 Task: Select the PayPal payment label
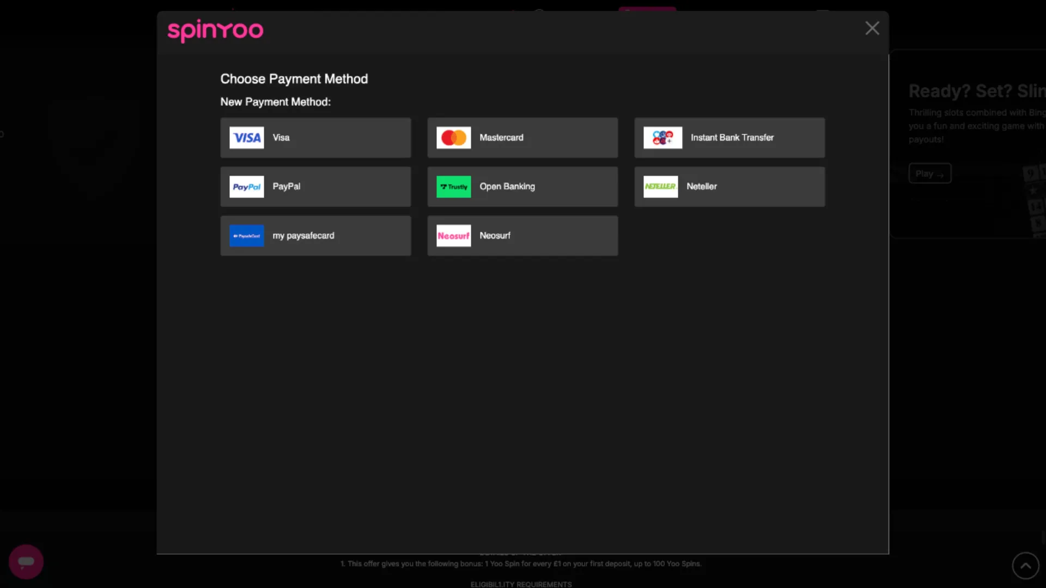[287, 186]
